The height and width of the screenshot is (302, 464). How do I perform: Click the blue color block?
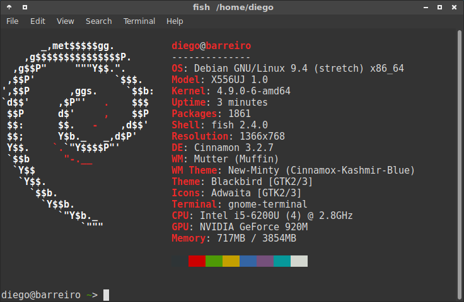(248, 261)
